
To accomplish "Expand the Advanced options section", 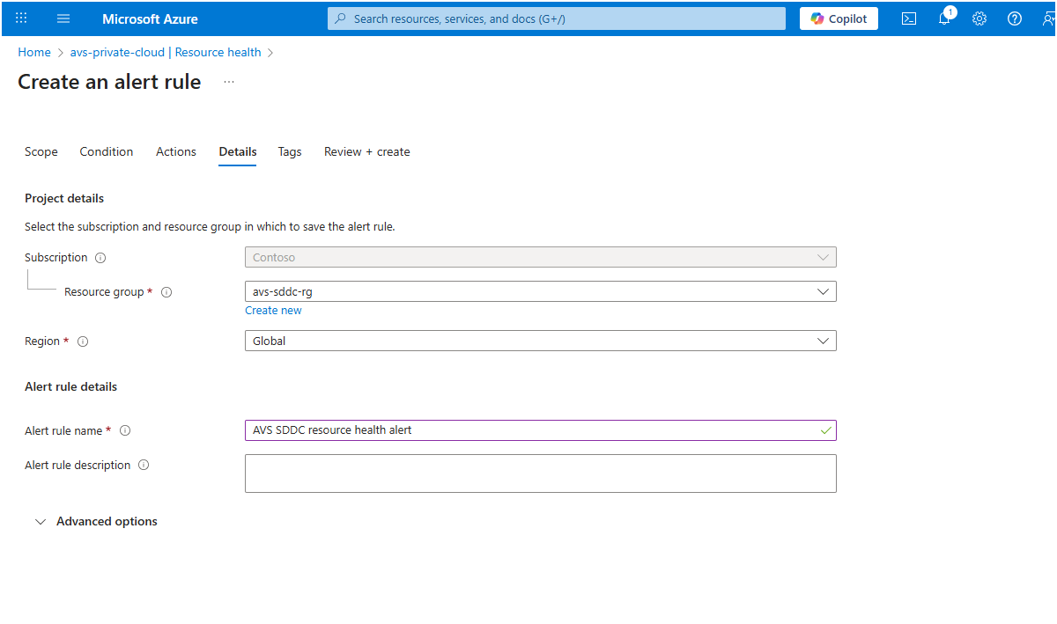I will (x=97, y=521).
